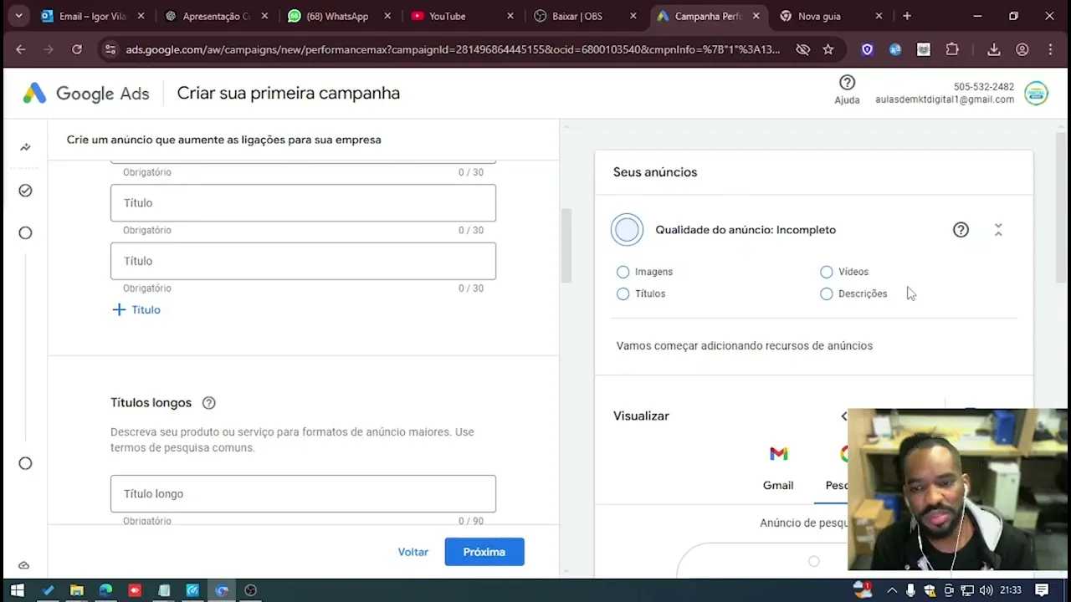
Task: Click the email aulasdemktdigital1@gmail.com
Action: [945, 99]
